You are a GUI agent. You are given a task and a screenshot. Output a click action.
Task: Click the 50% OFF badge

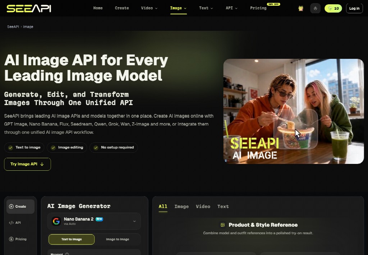coord(273,4)
